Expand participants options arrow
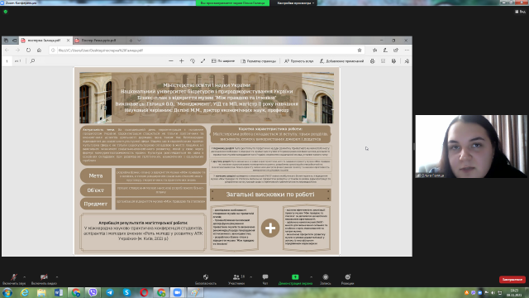This screenshot has width=529, height=298. pyautogui.click(x=250, y=277)
